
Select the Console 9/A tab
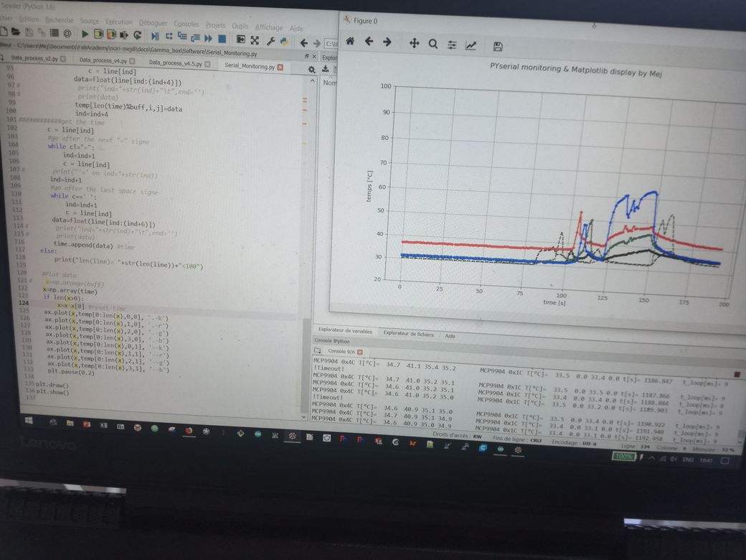point(341,351)
